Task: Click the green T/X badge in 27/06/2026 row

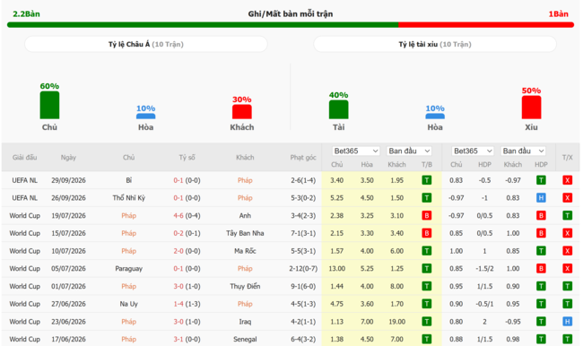Action: (567, 304)
